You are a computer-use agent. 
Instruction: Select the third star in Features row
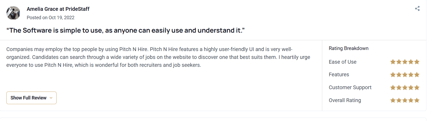[405, 75]
